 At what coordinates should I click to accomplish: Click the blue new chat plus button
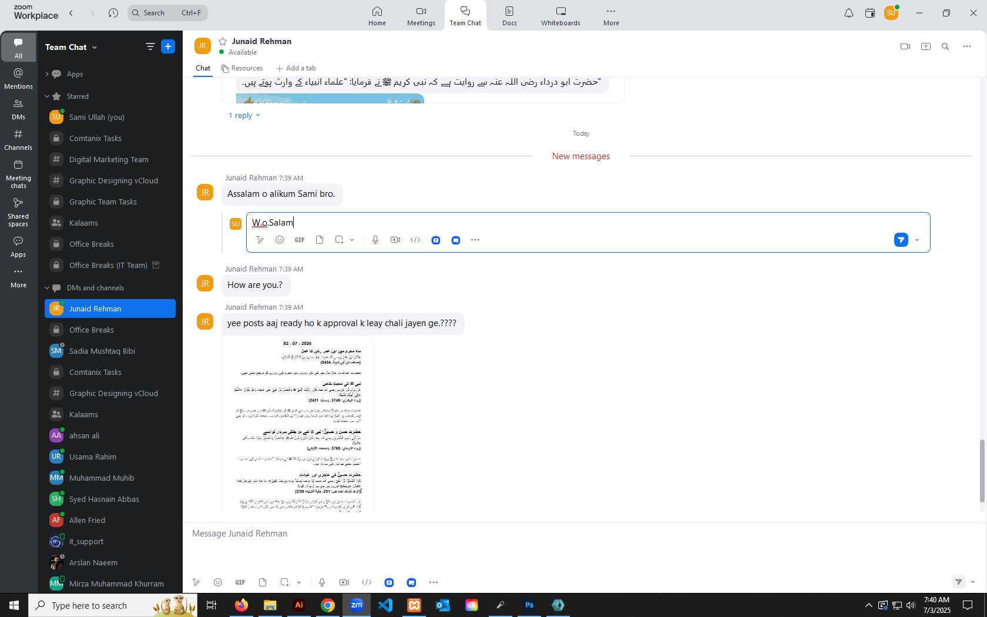coord(168,46)
